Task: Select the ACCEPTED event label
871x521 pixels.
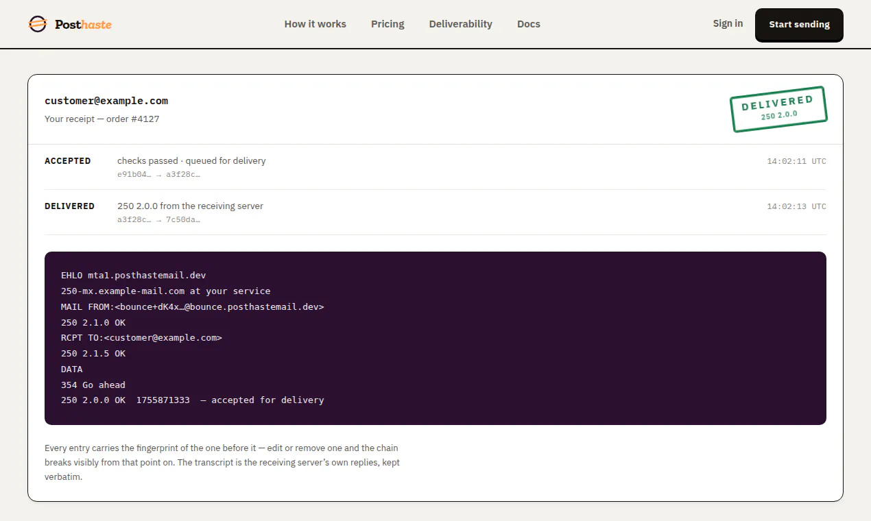Action: coord(68,161)
